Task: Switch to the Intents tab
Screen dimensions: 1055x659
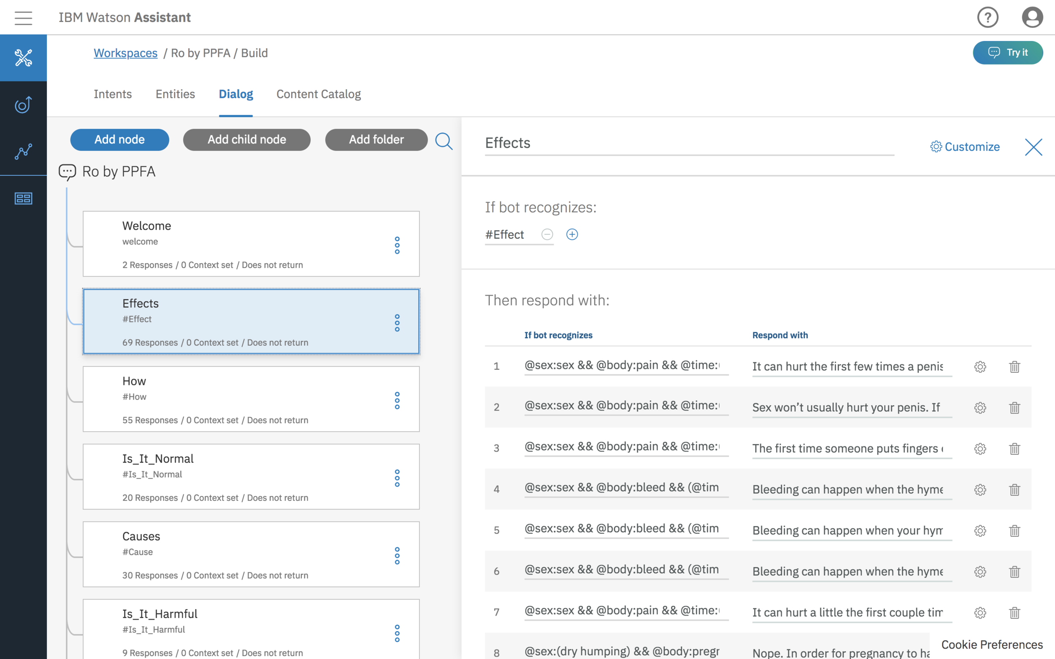Action: click(x=113, y=94)
